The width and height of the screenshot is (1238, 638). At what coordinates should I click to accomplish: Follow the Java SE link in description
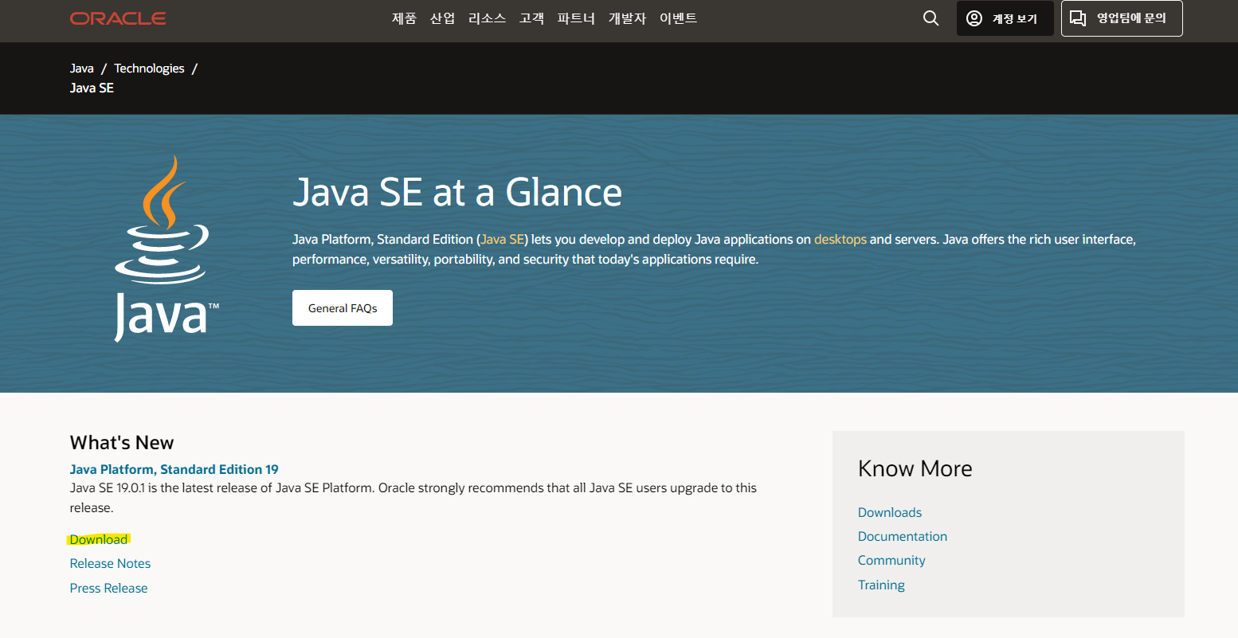coord(502,239)
